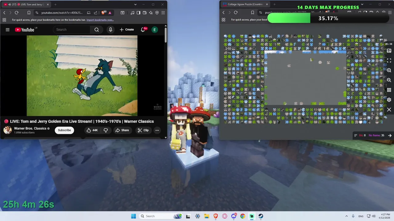Open Warner Bros. Classics channel name
The height and width of the screenshot is (221, 394).
tap(30, 128)
